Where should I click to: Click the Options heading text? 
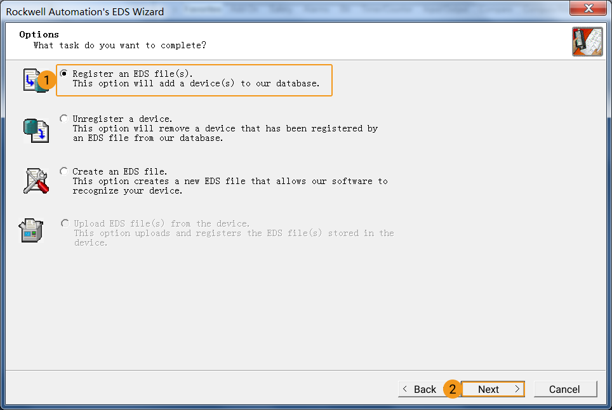tap(39, 34)
